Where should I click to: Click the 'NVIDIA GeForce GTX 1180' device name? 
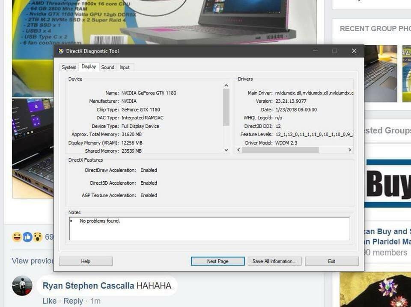[x=149, y=93]
